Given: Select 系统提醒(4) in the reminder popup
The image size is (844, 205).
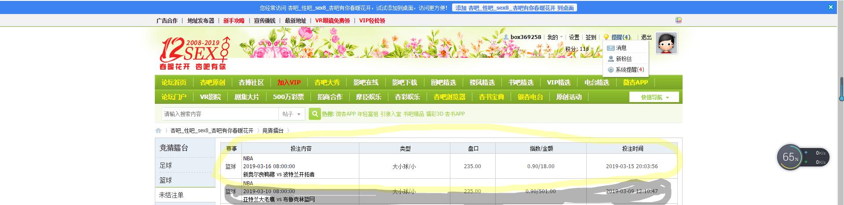Looking at the screenshot, I should point(630,70).
